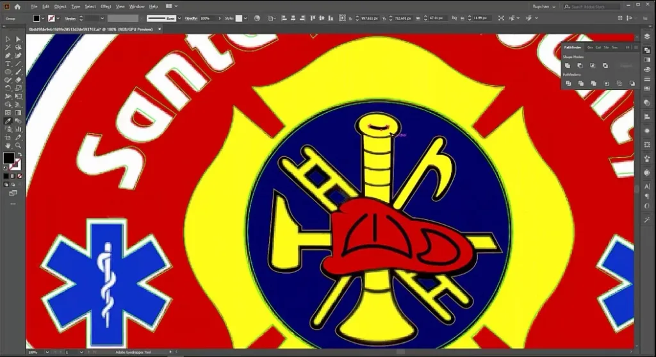The width and height of the screenshot is (656, 357).
Task: Choose the Line Segment tool
Action: pos(18,63)
